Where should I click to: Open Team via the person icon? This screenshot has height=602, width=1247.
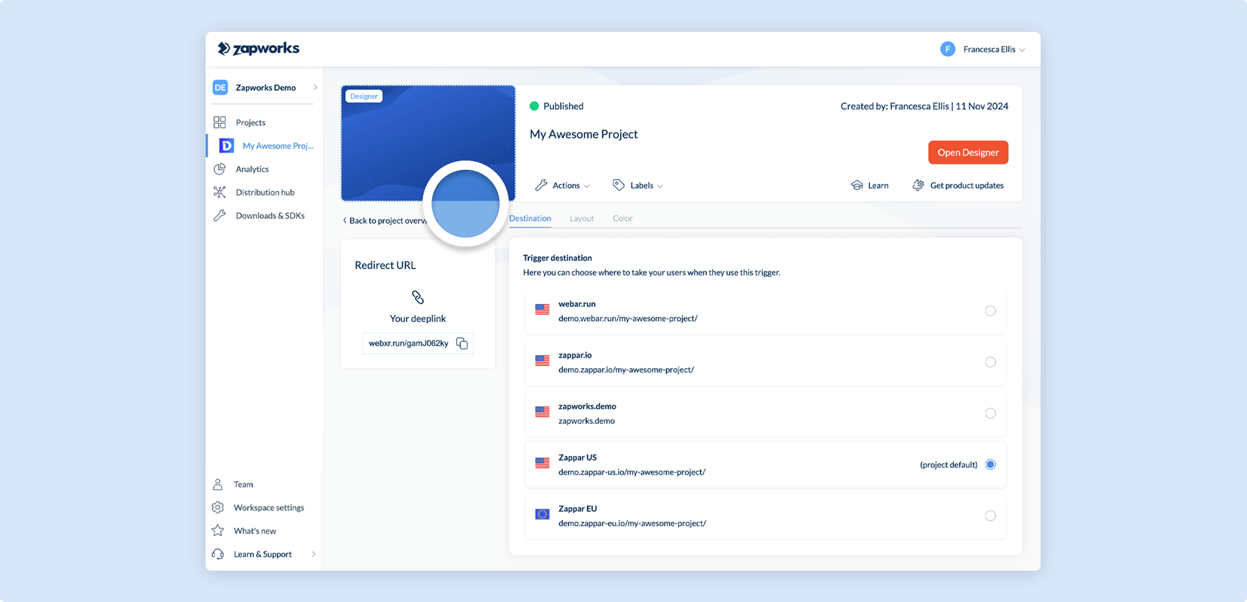(x=218, y=484)
